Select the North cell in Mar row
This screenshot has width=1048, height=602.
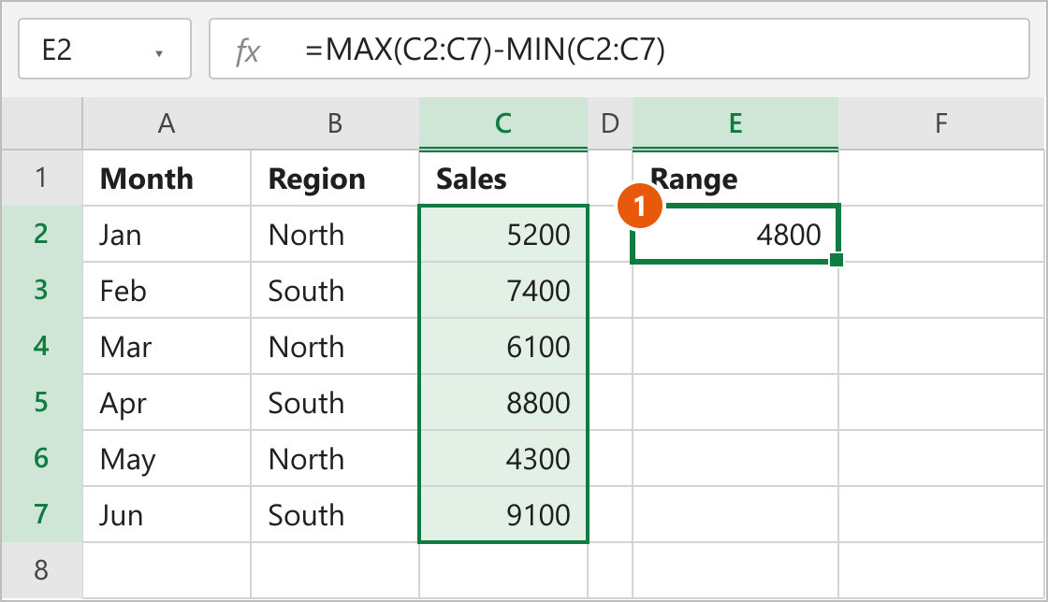335,347
